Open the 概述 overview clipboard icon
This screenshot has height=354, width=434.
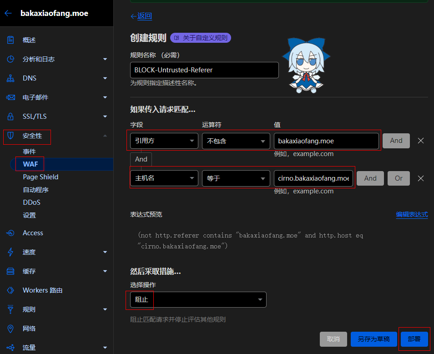(10, 40)
